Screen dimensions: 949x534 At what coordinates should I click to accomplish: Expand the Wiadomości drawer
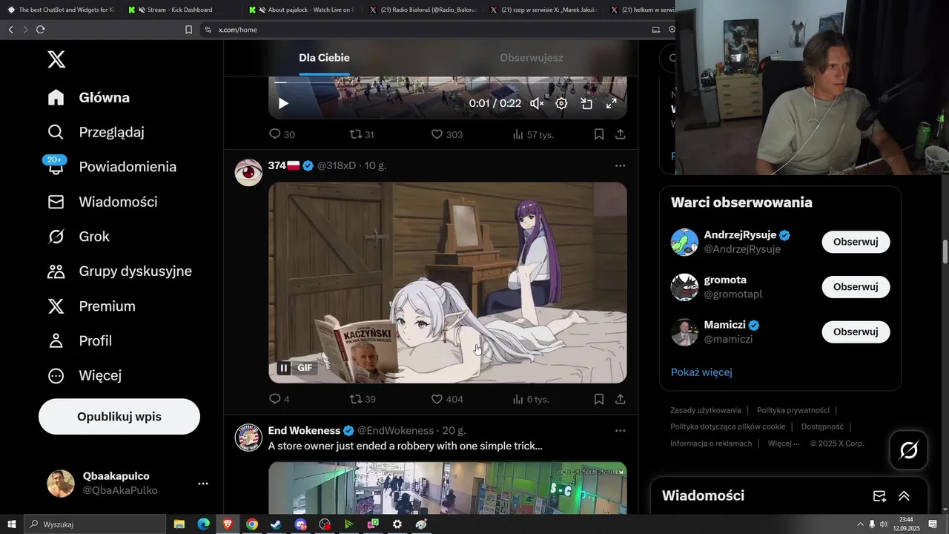[904, 496]
